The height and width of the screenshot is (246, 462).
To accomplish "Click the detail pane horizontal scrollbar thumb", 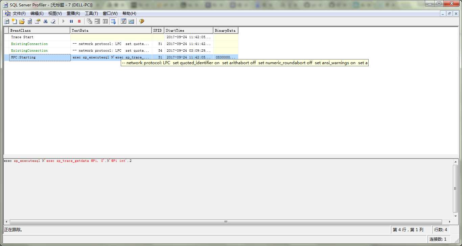I will [226, 222].
